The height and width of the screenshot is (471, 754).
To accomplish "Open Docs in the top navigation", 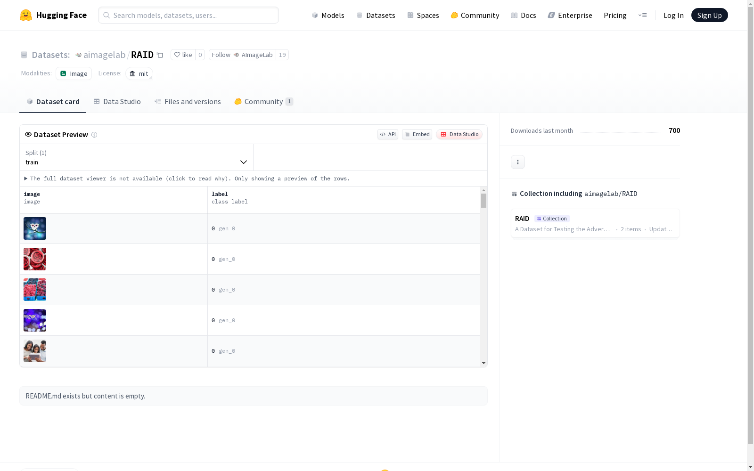I will pos(524,15).
